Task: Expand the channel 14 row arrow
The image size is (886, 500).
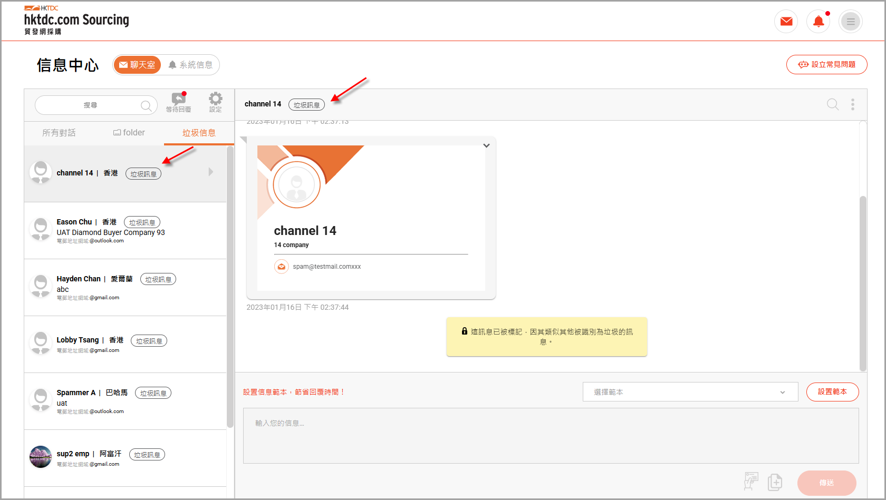Action: [211, 172]
